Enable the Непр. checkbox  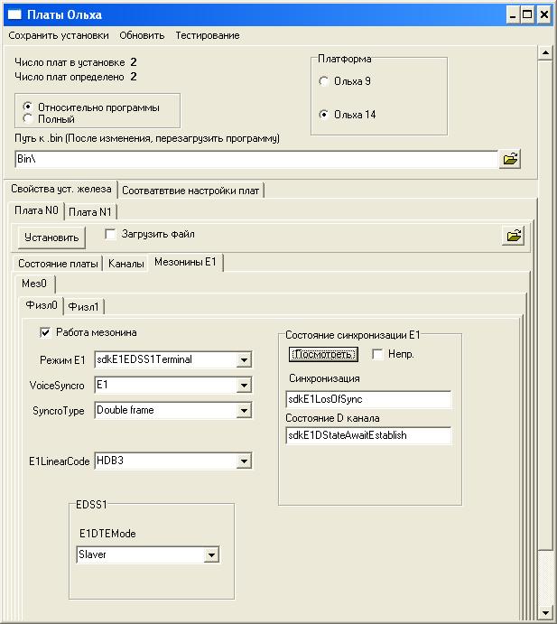(377, 354)
